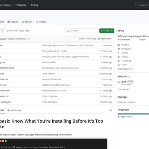This screenshot has width=149, height=149.
Task: Click the scale icon on MIT license tab
Action: tap(9, 110)
